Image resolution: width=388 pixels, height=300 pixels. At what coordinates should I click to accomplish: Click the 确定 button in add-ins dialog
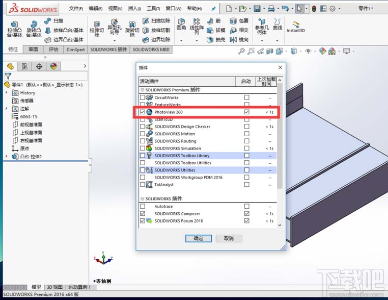tap(199, 238)
